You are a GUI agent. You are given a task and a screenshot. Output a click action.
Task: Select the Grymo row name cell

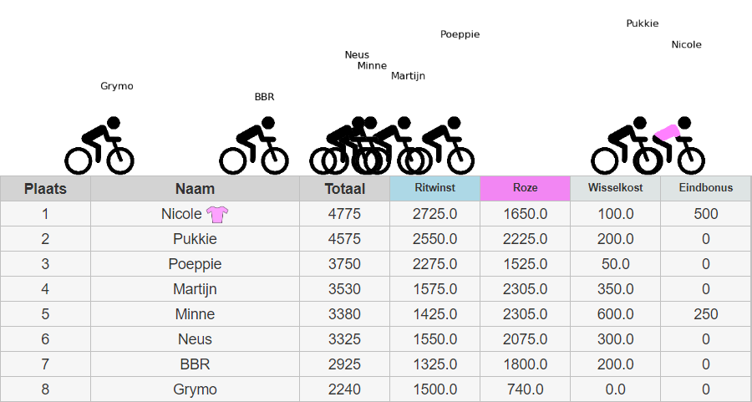click(x=195, y=389)
